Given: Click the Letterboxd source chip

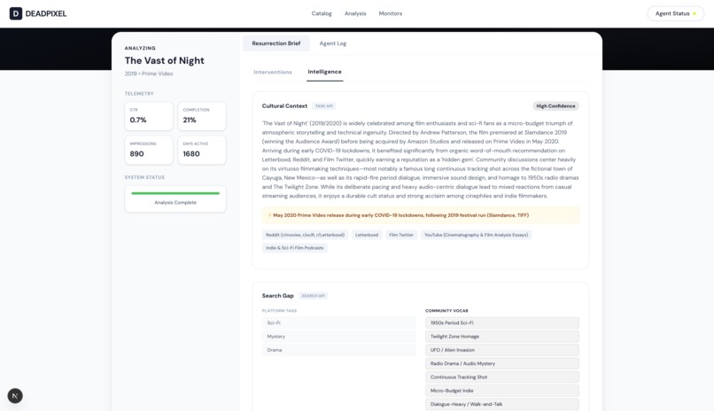Looking at the screenshot, I should (367, 235).
